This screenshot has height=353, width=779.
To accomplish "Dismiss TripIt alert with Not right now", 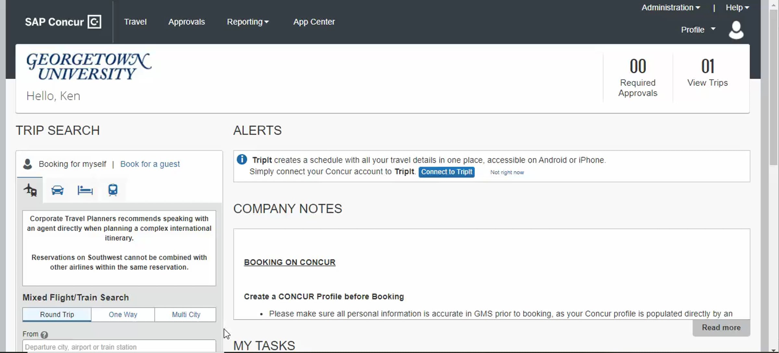I will point(507,172).
